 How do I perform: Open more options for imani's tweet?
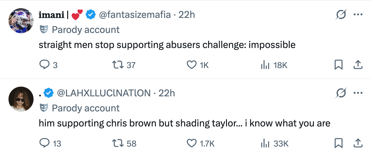(x=358, y=14)
